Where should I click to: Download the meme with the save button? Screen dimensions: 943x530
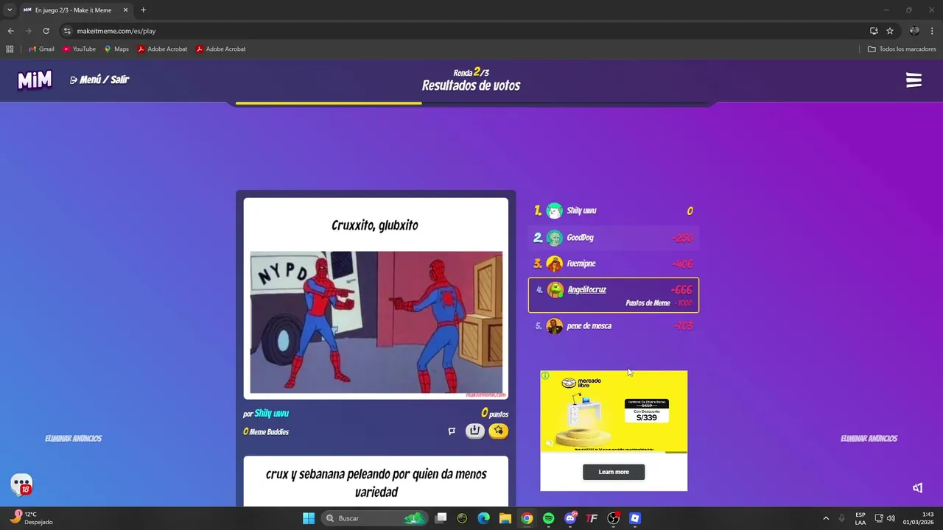475,431
